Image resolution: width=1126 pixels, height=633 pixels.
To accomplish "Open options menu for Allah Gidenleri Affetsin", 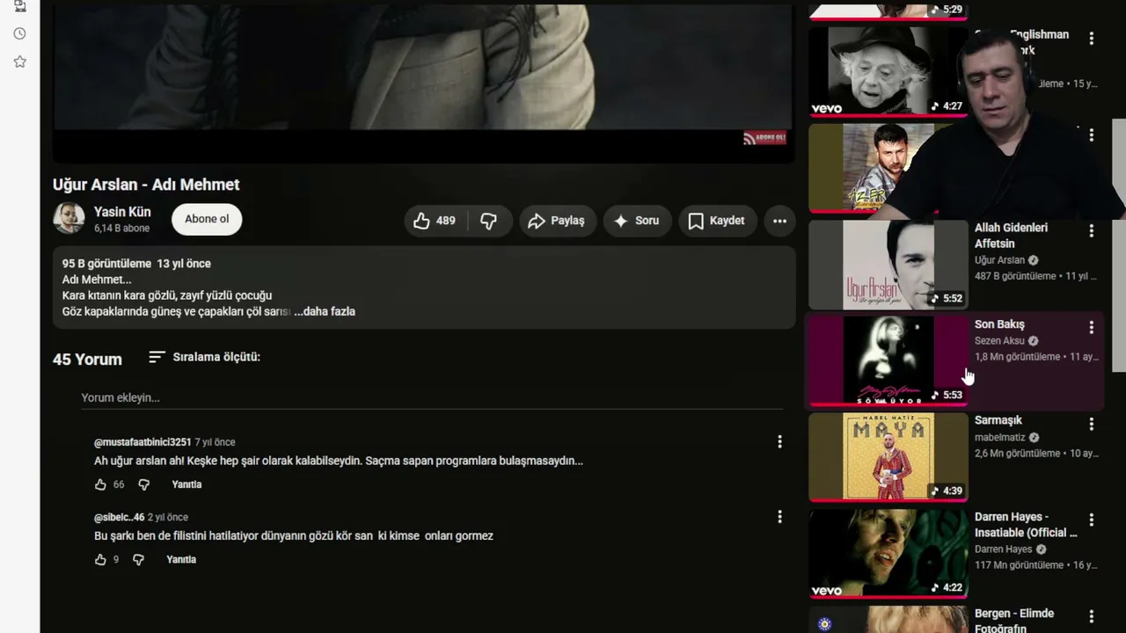I will pyautogui.click(x=1091, y=230).
